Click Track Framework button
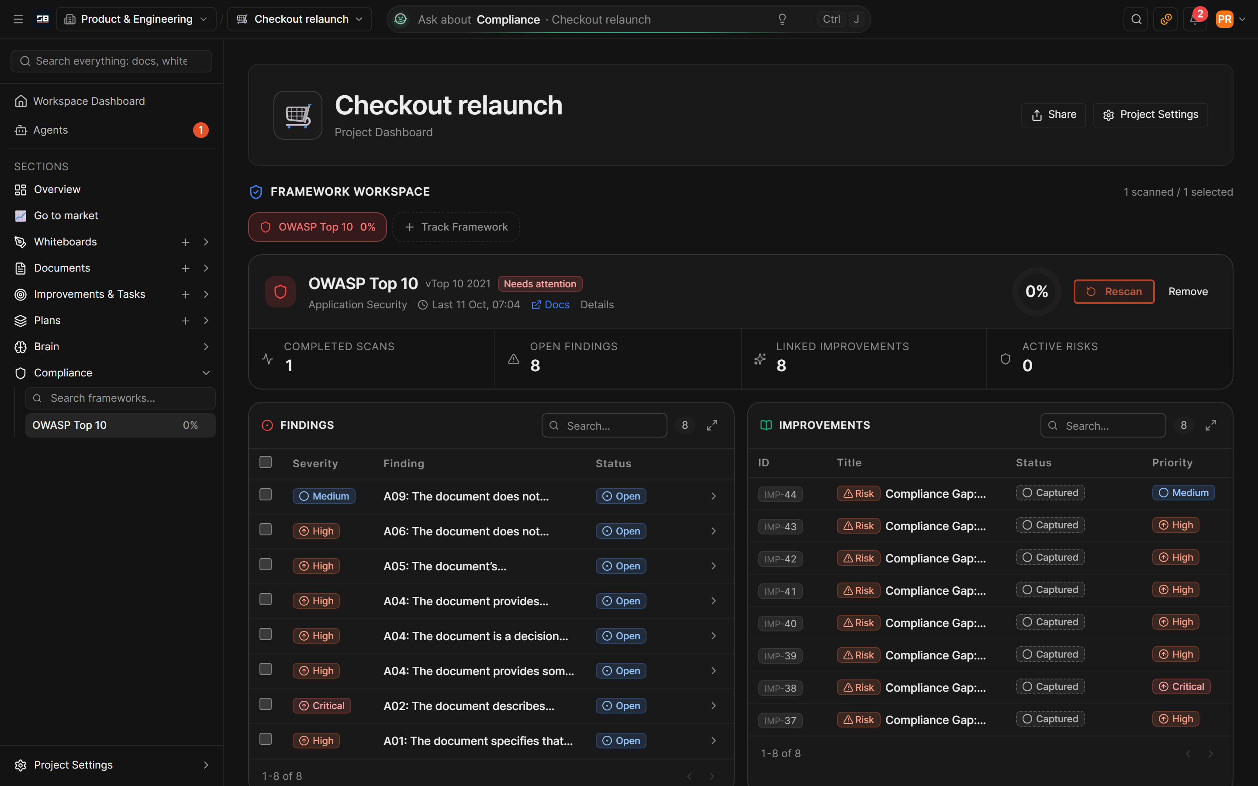1258x786 pixels. tap(456, 227)
